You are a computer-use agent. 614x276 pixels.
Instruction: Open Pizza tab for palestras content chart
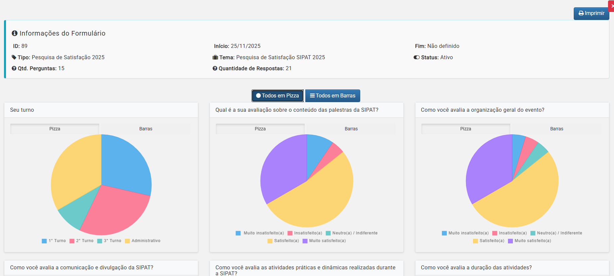260,129
